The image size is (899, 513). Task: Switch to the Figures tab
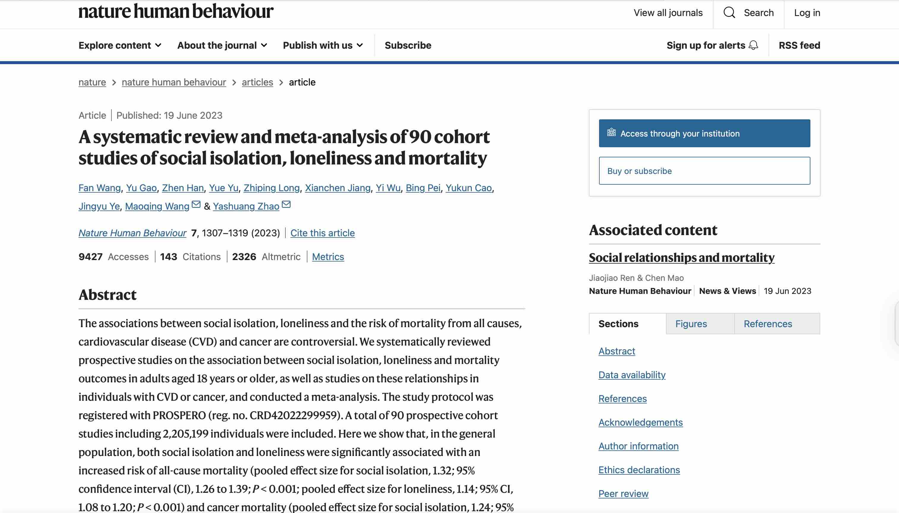click(691, 323)
